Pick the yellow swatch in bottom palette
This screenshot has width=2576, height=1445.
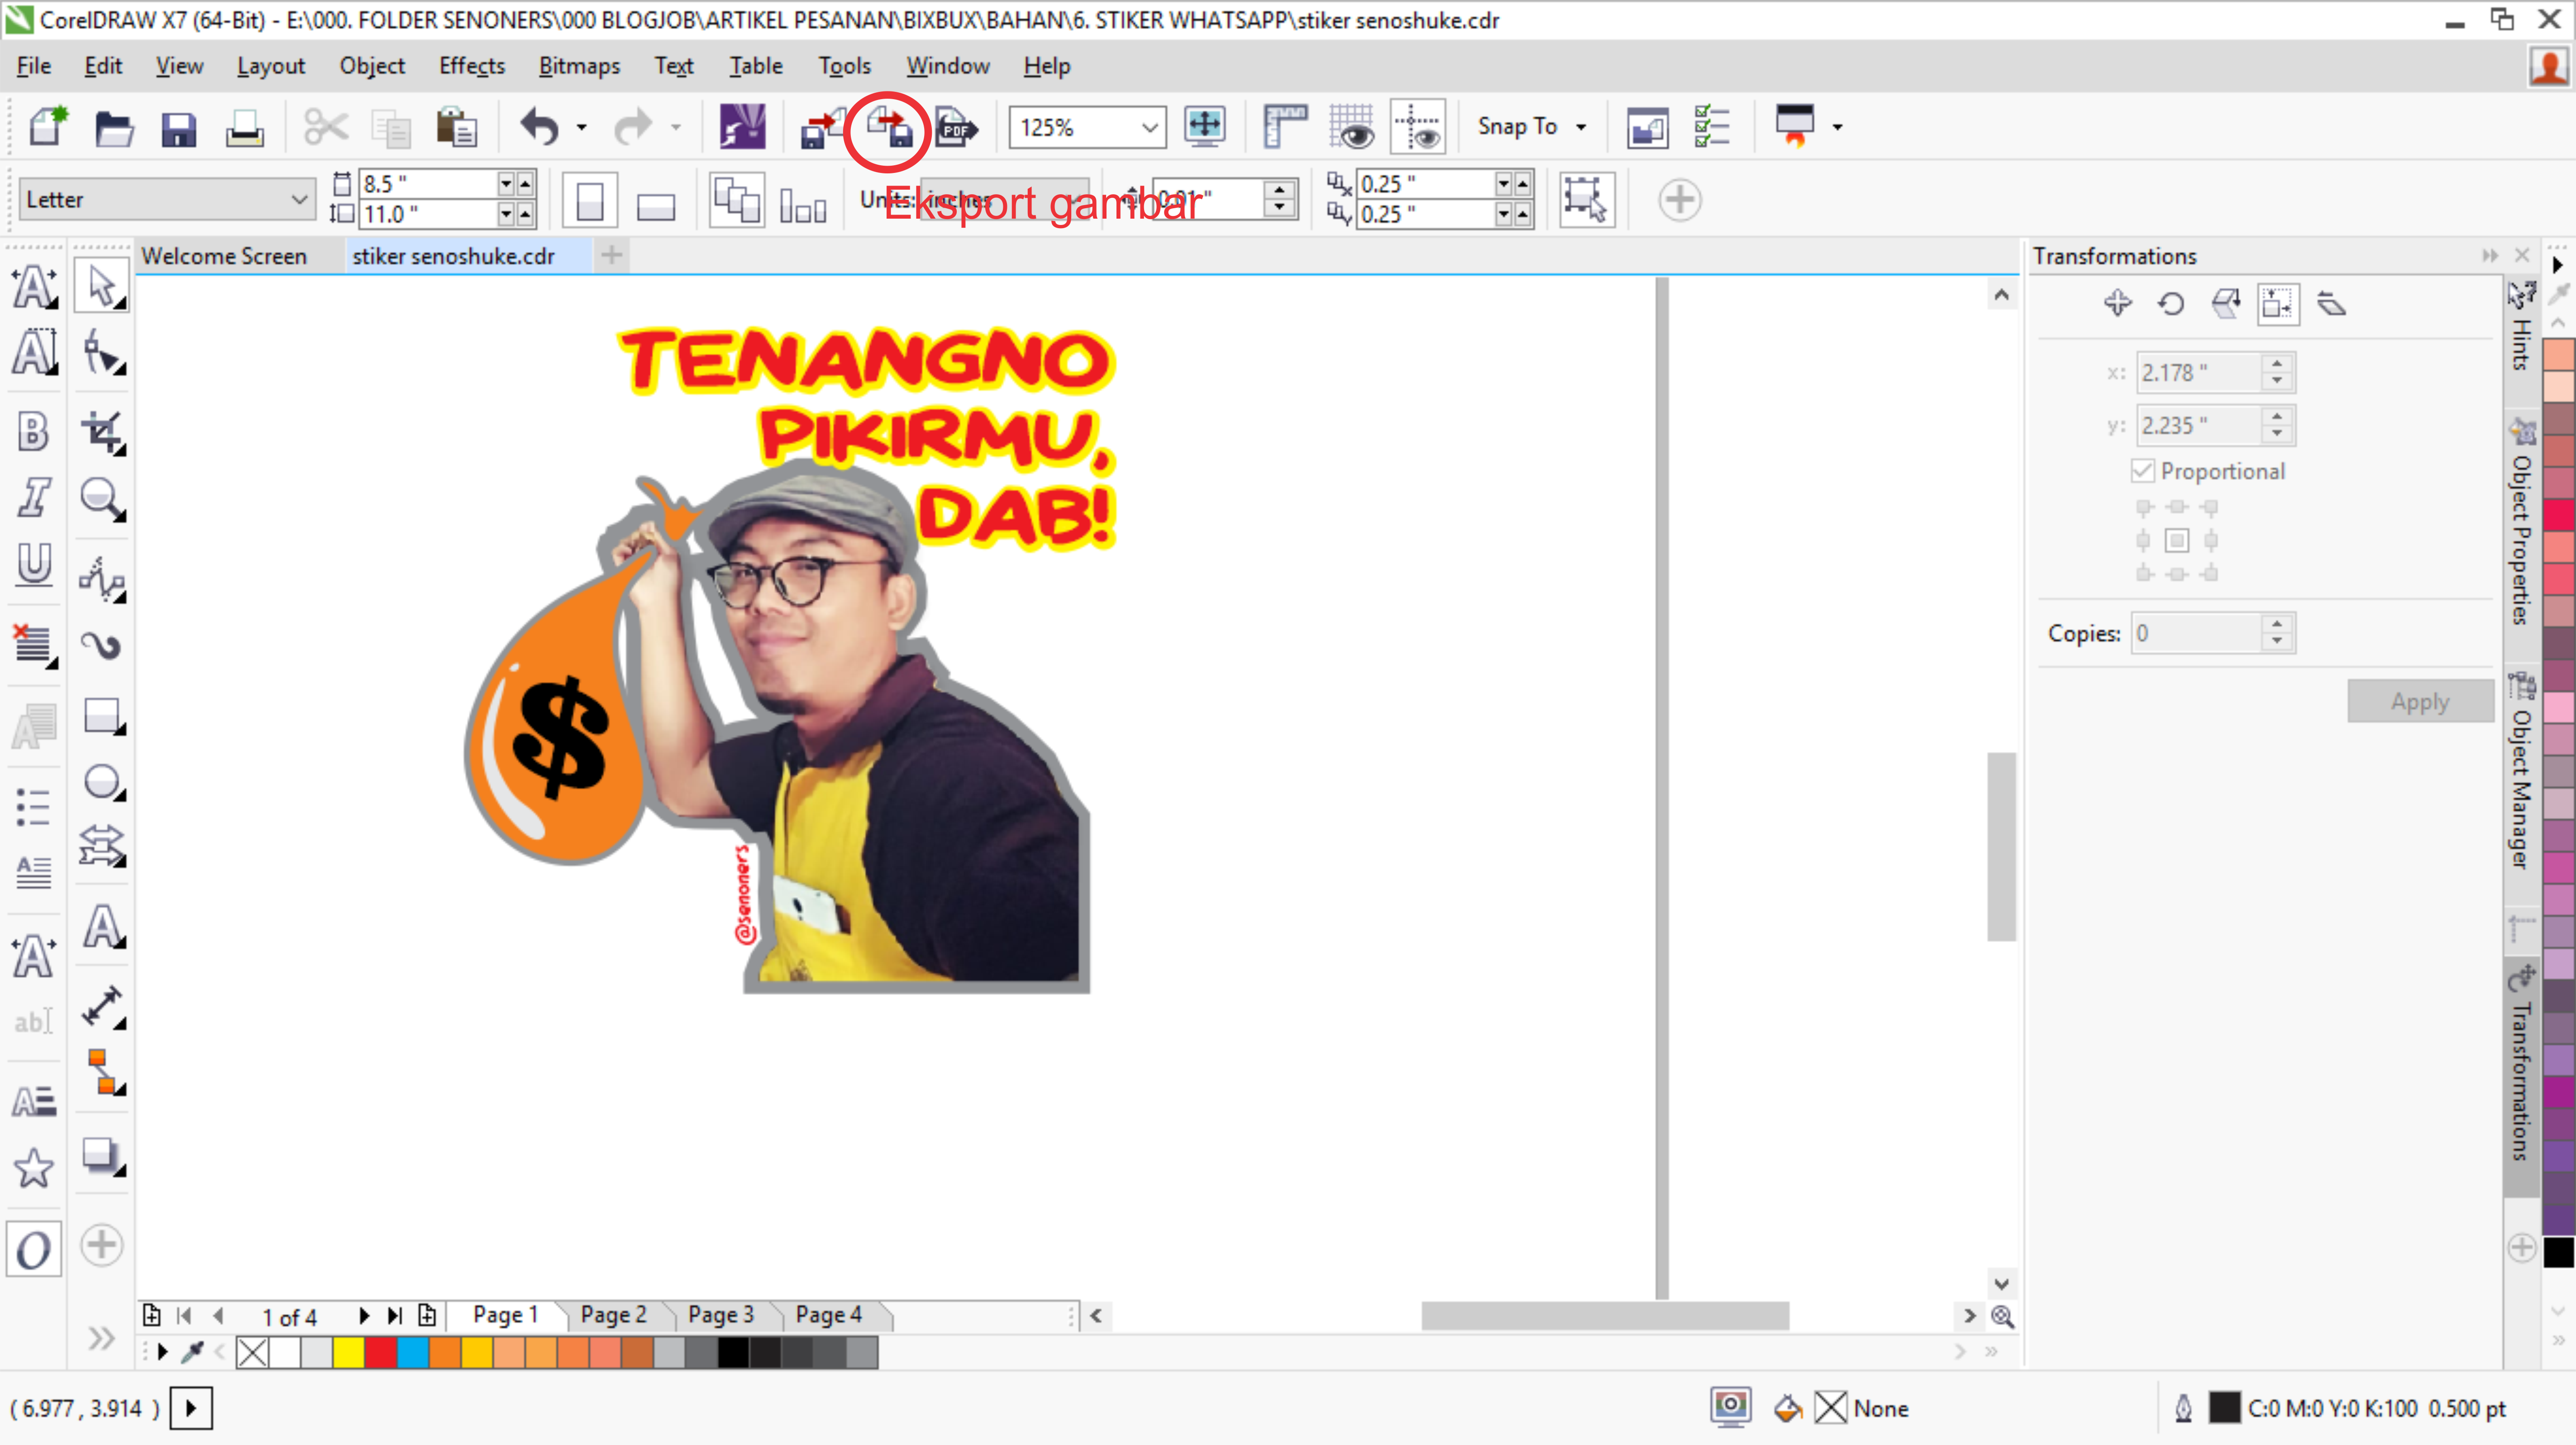coord(347,1352)
